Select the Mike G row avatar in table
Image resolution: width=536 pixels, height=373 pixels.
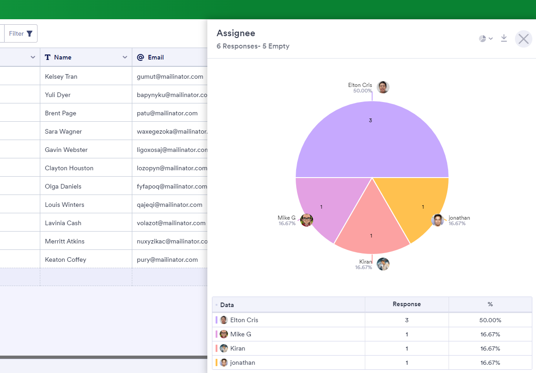[x=224, y=334]
